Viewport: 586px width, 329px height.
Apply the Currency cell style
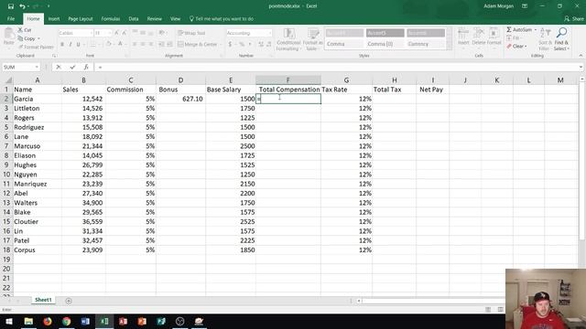coord(425,44)
